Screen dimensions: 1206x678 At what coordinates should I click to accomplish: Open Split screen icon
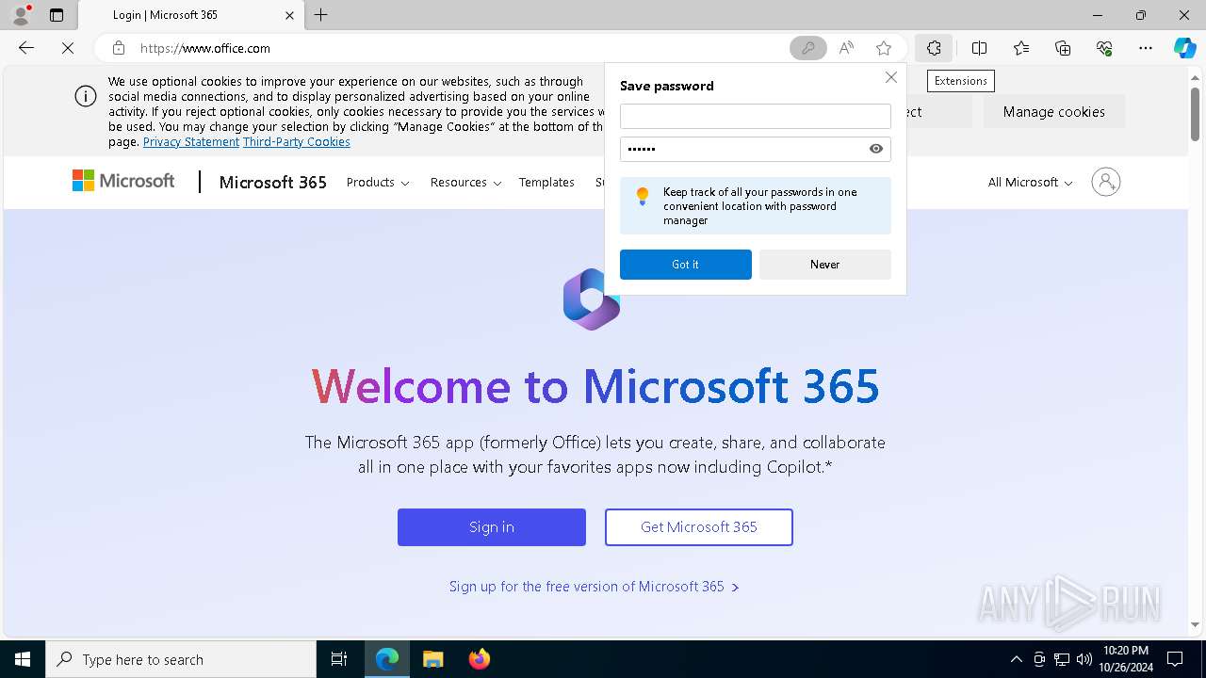point(979,48)
